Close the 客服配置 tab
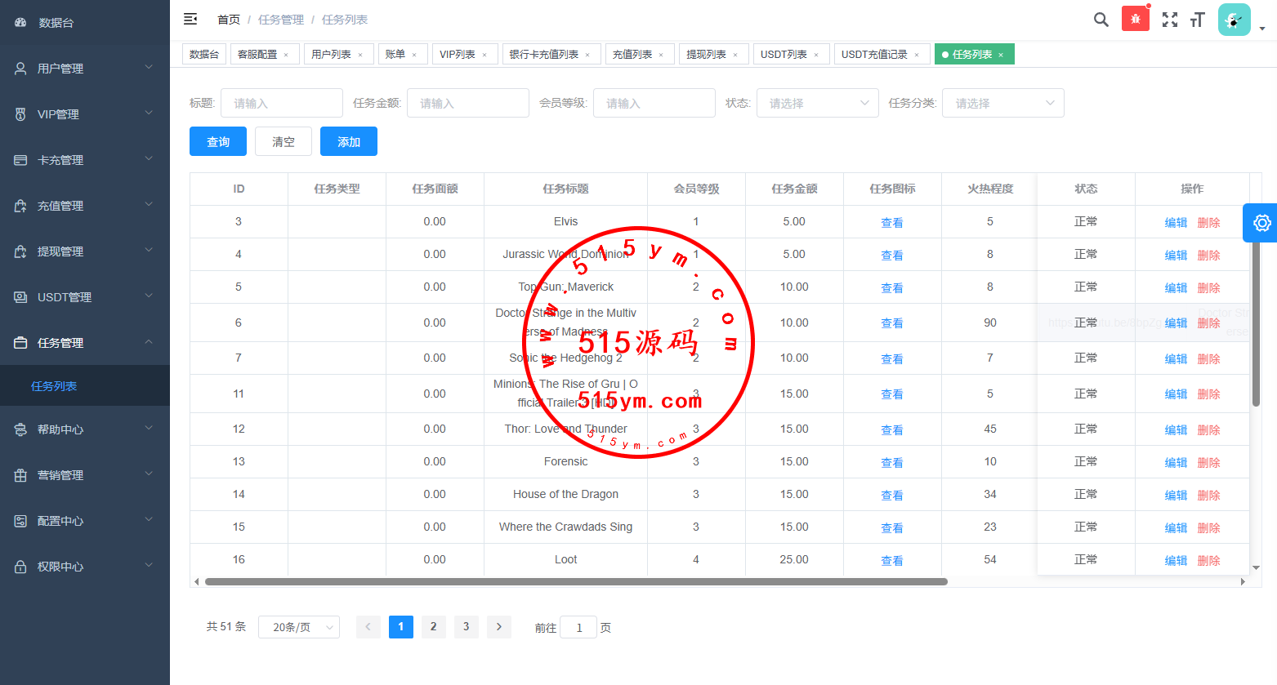This screenshot has height=685, width=1277. tap(286, 55)
